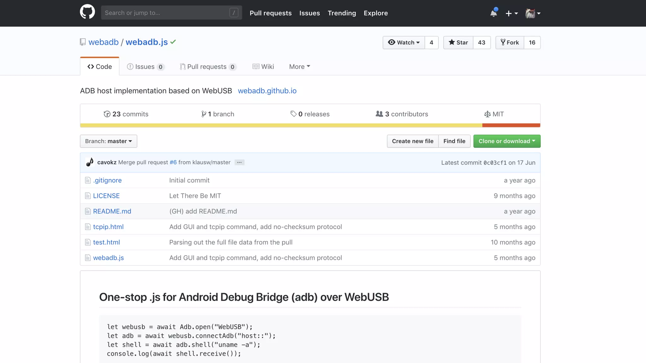
Task: Click the GitHub Octocat logo
Action: 87,12
